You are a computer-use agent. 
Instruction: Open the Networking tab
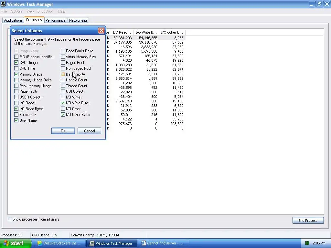(x=78, y=20)
